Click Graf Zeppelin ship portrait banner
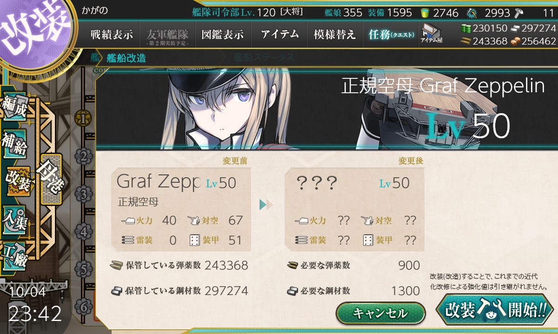 click(326, 108)
